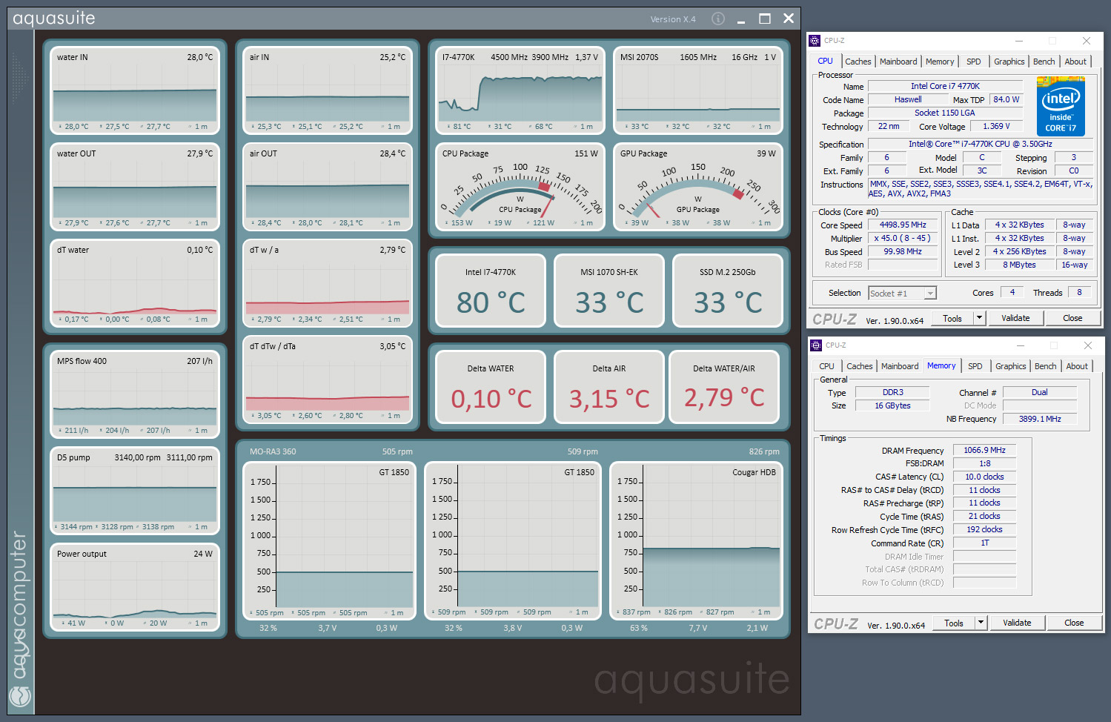Click the D5 pump rpm chart

[135, 491]
